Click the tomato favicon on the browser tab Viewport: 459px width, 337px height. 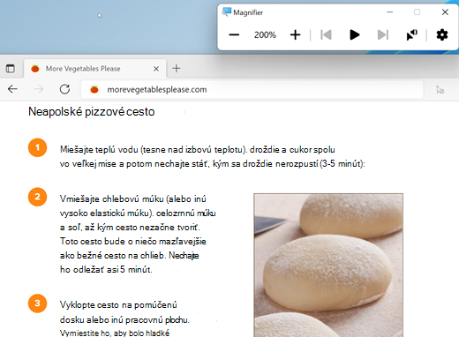(x=35, y=69)
